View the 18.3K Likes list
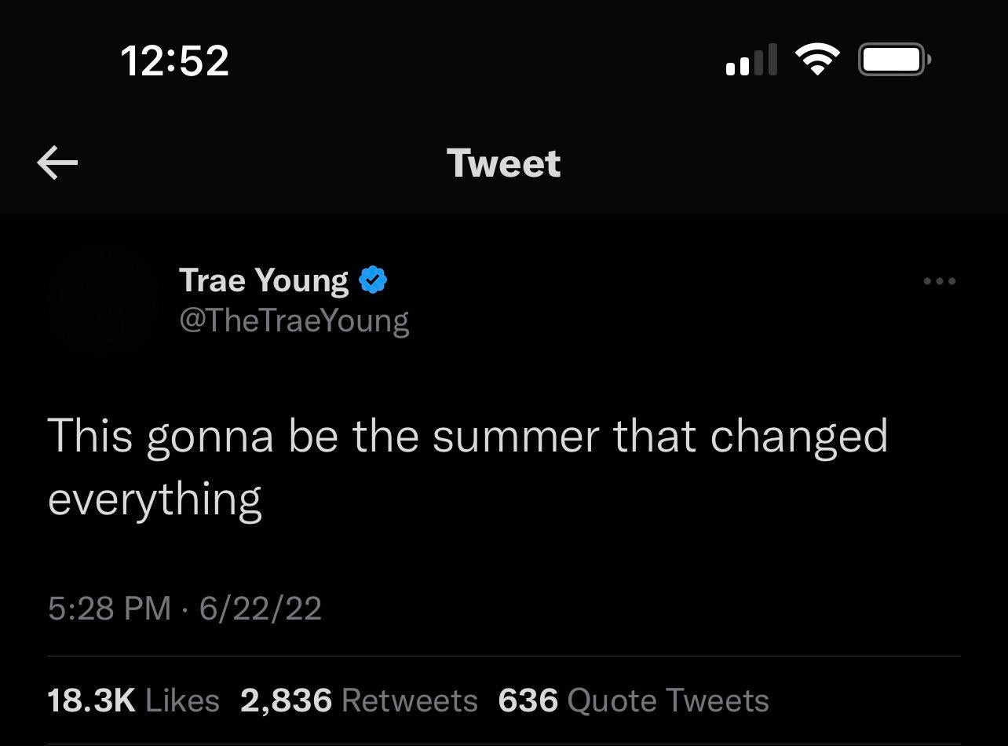 (x=133, y=700)
